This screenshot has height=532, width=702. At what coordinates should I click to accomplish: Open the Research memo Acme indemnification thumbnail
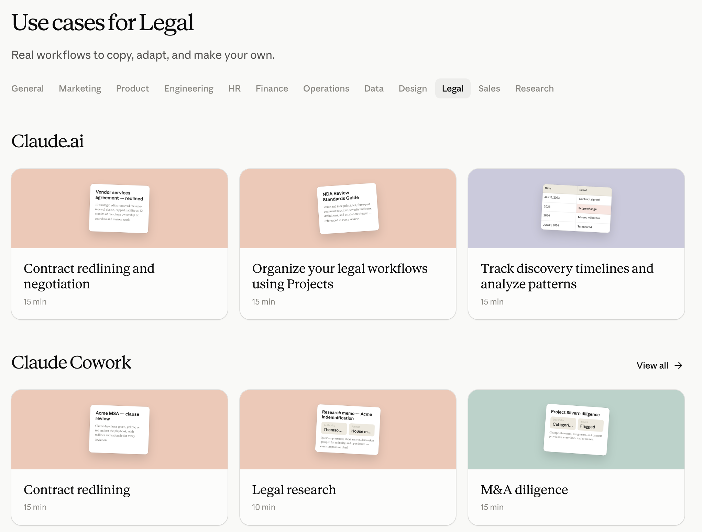[x=348, y=429]
